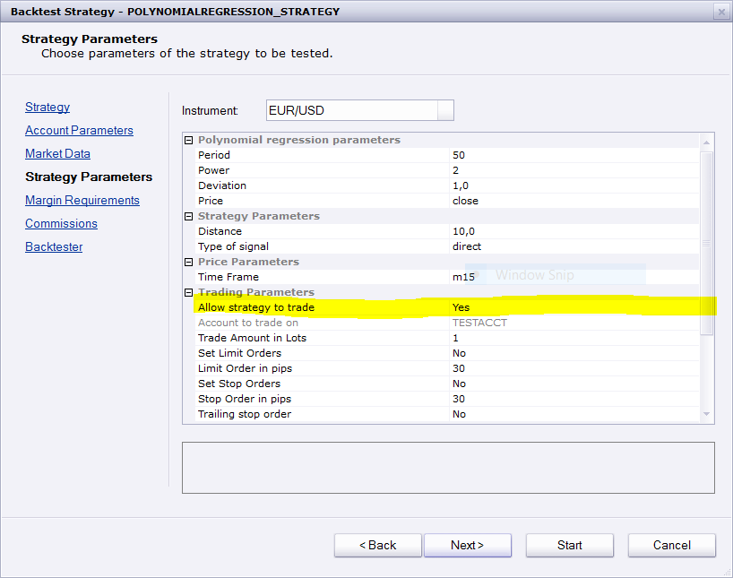The width and height of the screenshot is (733, 578).
Task: Open the Time Frame value m15
Action: coord(574,277)
